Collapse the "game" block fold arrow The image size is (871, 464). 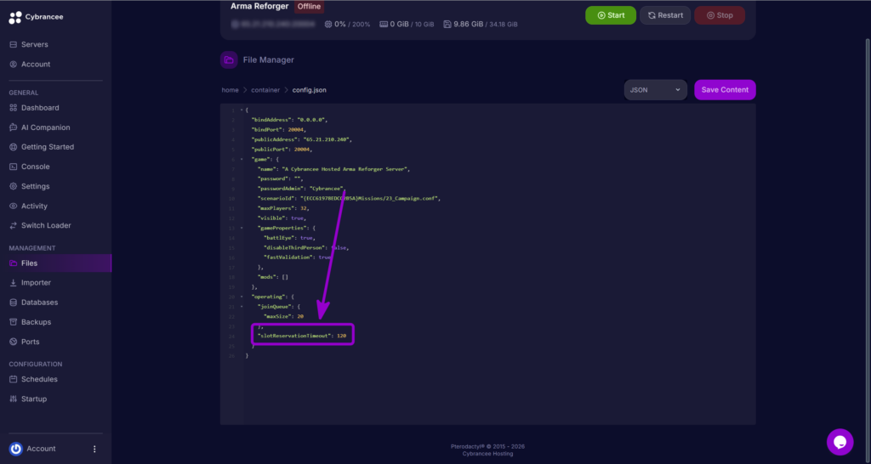242,159
